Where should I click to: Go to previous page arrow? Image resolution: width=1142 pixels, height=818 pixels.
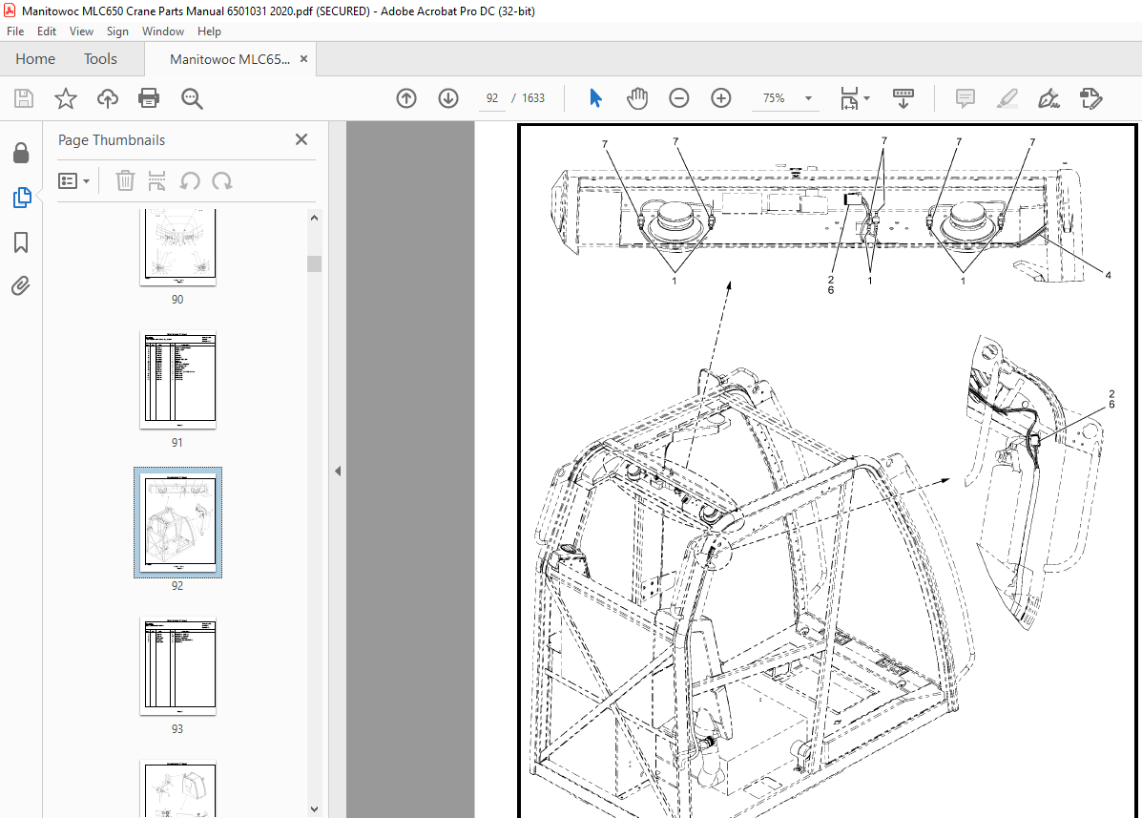[406, 98]
